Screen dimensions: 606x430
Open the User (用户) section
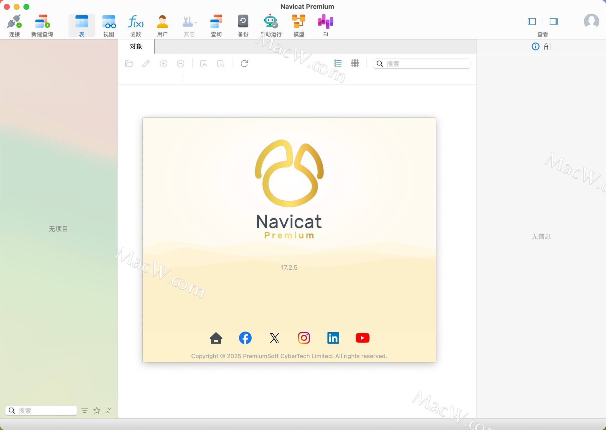click(163, 25)
